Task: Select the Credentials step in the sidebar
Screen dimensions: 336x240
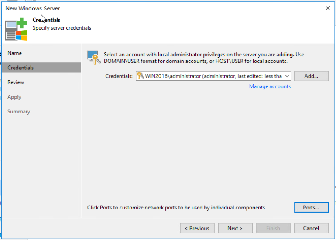Action: [41, 68]
